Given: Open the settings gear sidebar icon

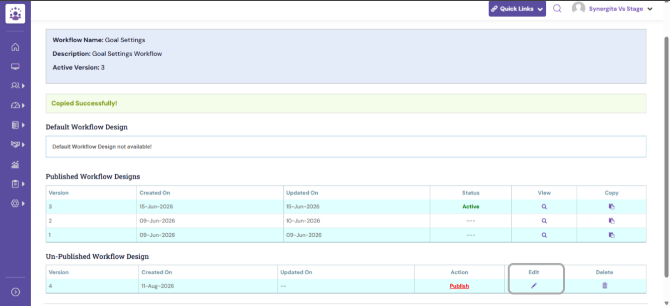Looking at the screenshot, I should [x=15, y=203].
